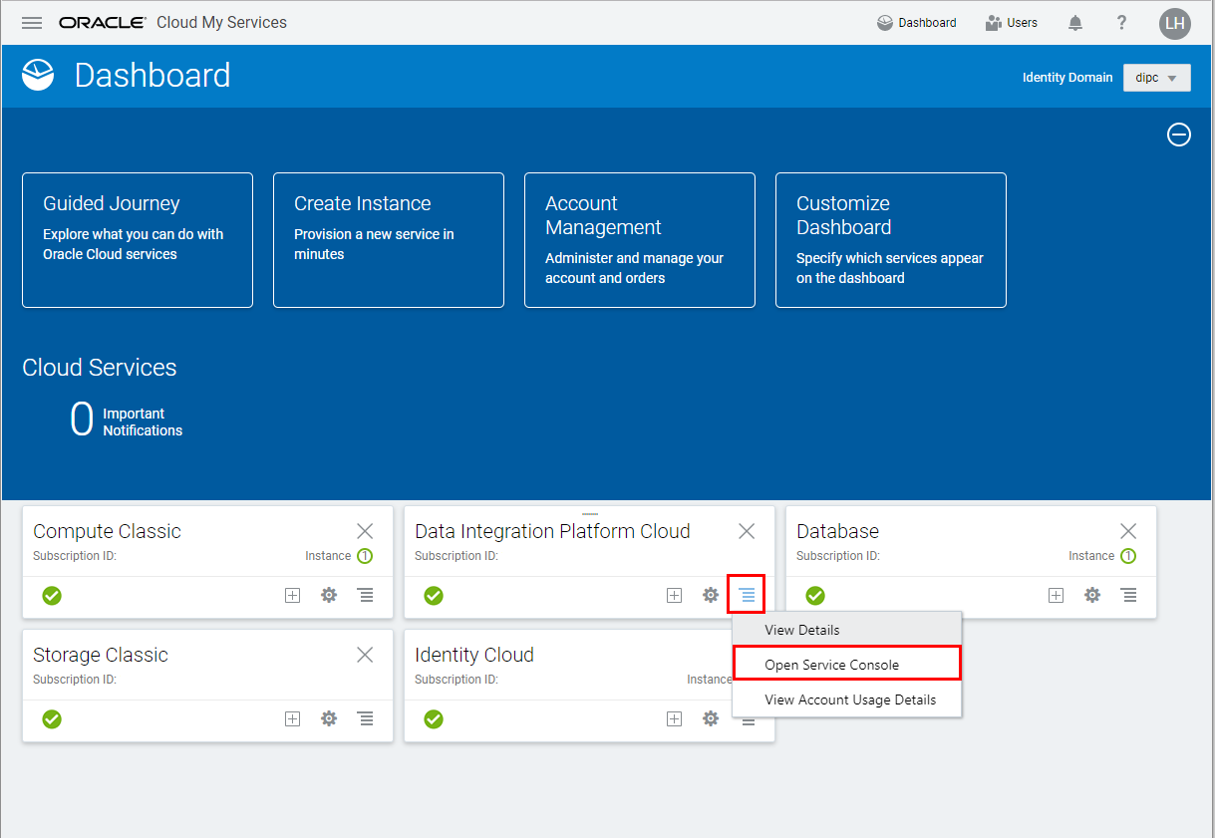Open the Customize Dashboard tile
This screenshot has height=838, width=1215.
click(x=891, y=240)
